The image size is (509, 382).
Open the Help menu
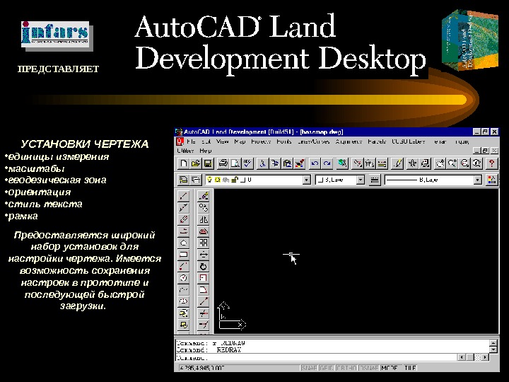click(206, 151)
